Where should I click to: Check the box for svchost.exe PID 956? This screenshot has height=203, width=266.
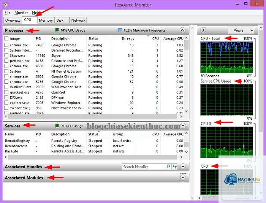click(6, 108)
